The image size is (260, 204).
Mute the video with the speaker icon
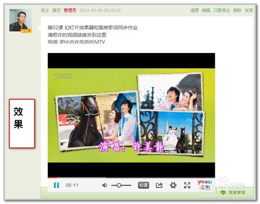click(x=105, y=185)
